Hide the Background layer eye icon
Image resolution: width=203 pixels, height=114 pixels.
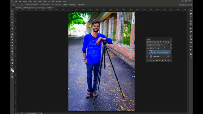coord(148,56)
